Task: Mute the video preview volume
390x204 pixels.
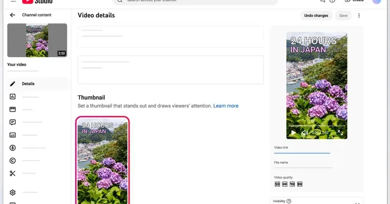Action: click(305, 133)
